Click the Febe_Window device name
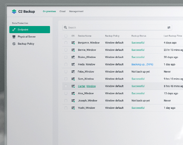Viewport: 183px width, 145px height. (86, 72)
